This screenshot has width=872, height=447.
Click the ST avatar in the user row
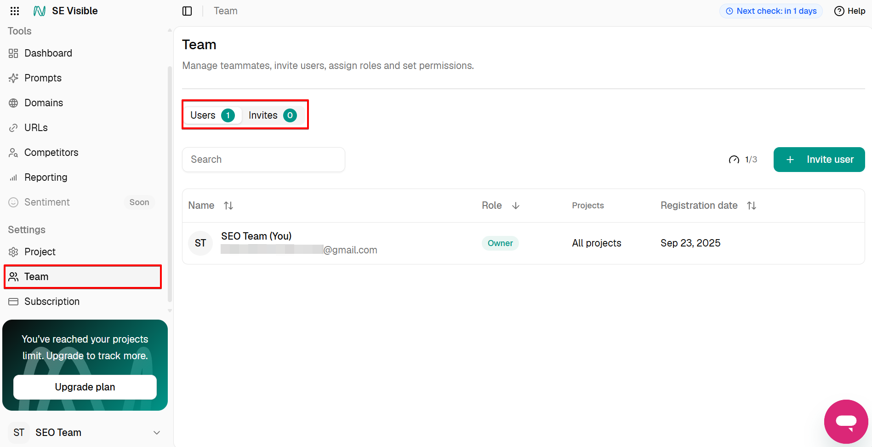tap(200, 243)
